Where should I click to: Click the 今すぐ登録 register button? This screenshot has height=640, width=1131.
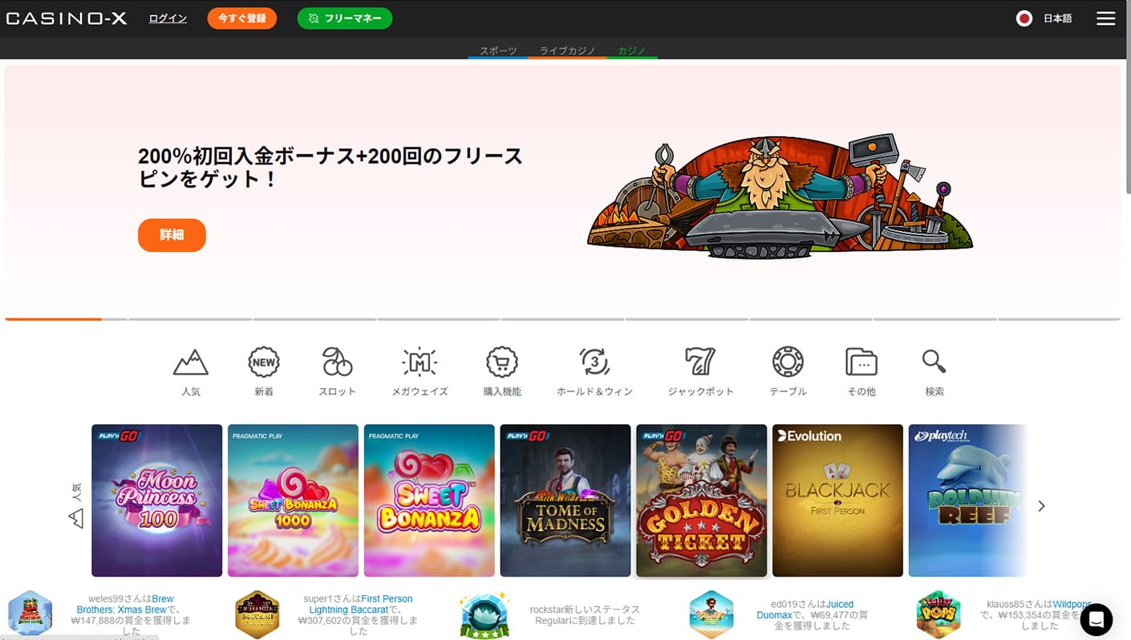coord(241,18)
